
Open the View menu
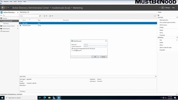[11, 1]
